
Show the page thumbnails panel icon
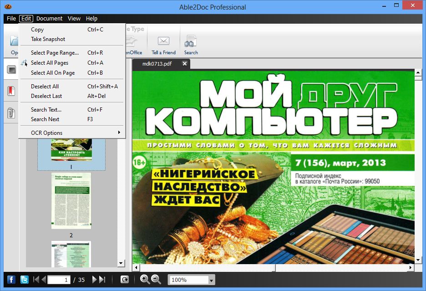click(11, 69)
